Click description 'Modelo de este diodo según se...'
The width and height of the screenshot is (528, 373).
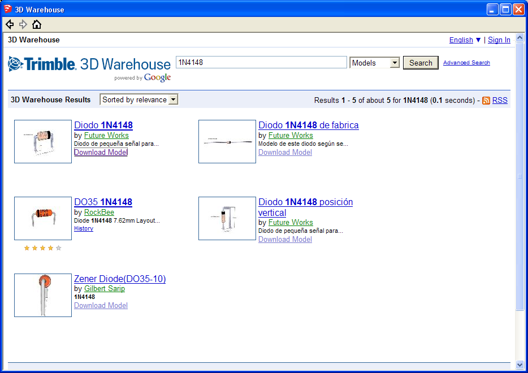303,144
